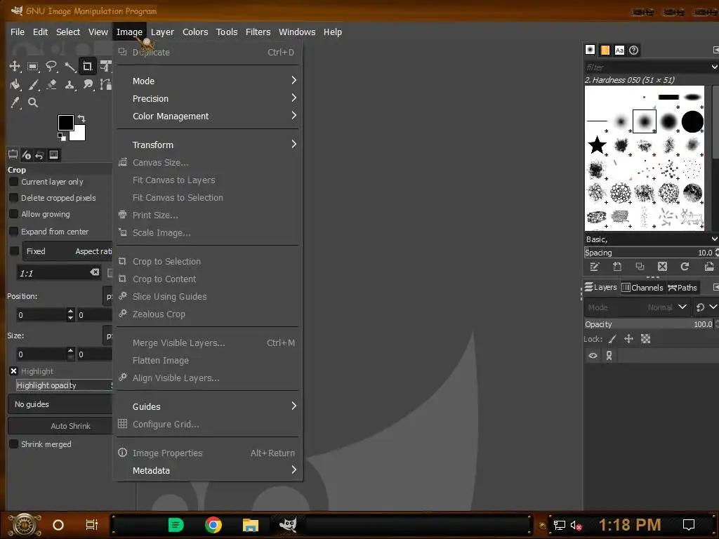Screen dimensions: 719x539
Task: Click the Create new brush icon
Action: coord(617,267)
